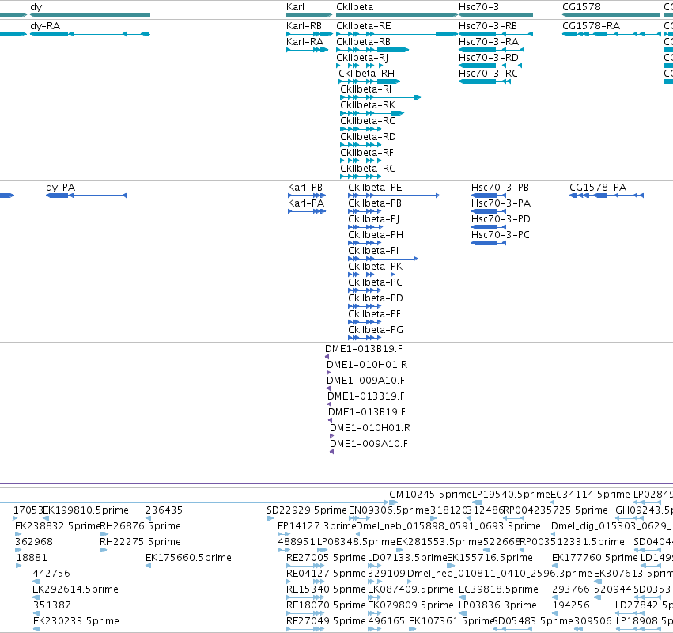Viewport: 673px width, 633px height.
Task: Click EST EK292614.5prime
Action: coord(76,589)
